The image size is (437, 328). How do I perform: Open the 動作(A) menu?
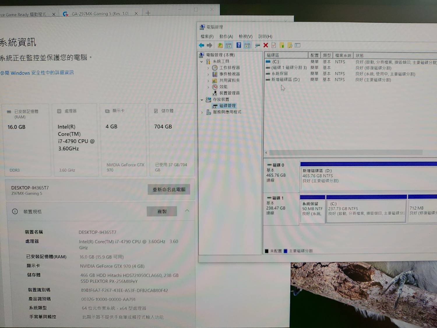pos(226,36)
